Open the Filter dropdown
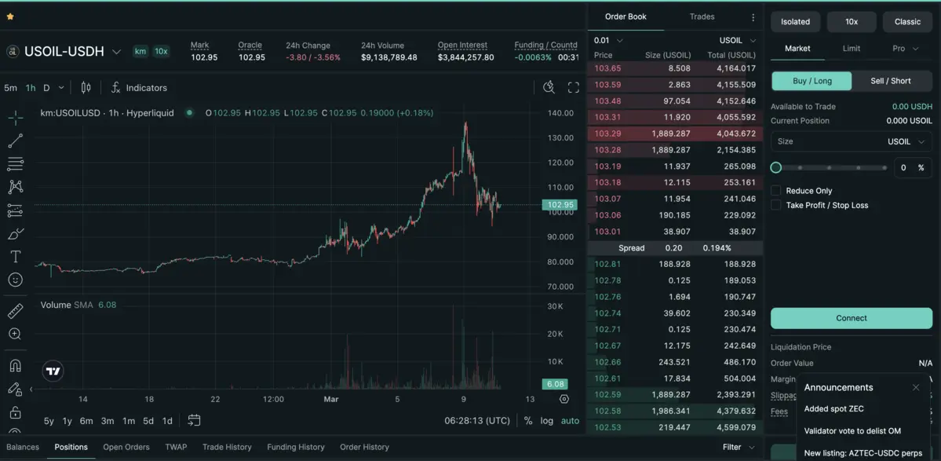This screenshot has width=941, height=461. click(x=739, y=447)
